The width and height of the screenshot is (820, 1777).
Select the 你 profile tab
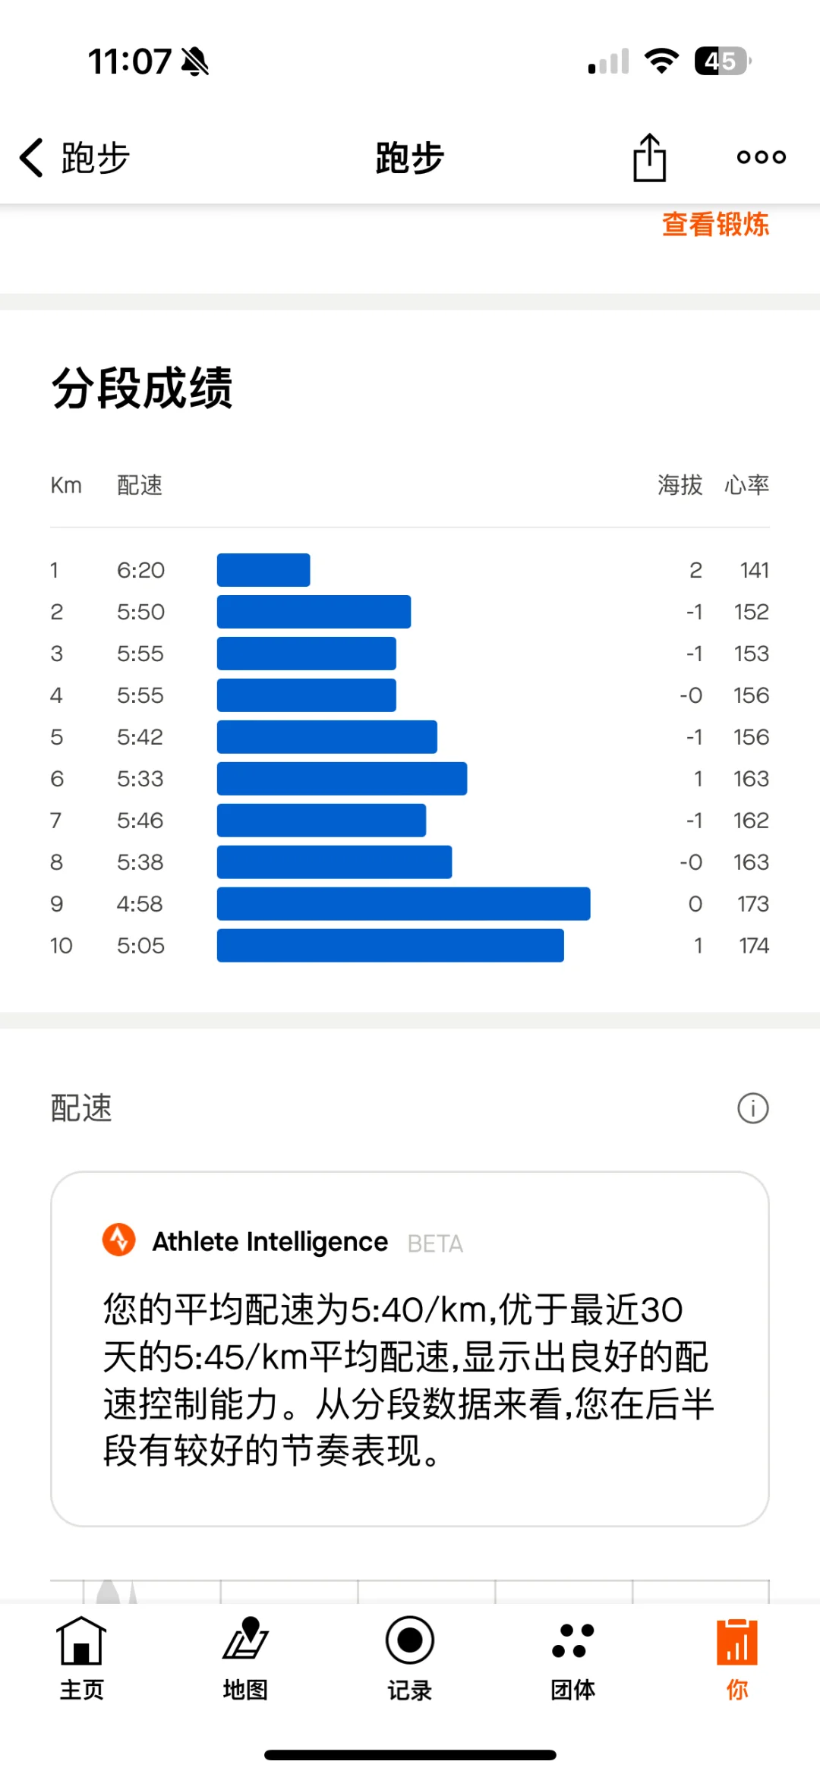click(x=737, y=1659)
